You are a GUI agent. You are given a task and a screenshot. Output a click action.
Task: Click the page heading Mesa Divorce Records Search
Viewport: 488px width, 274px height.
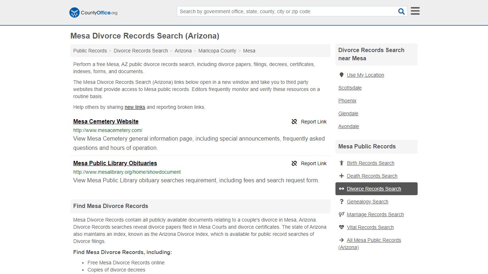[x=145, y=36]
